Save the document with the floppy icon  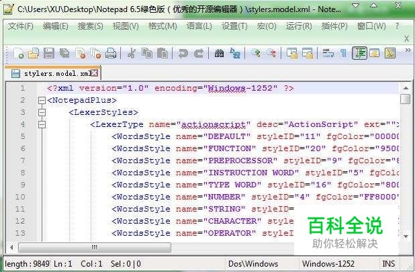coord(49,53)
